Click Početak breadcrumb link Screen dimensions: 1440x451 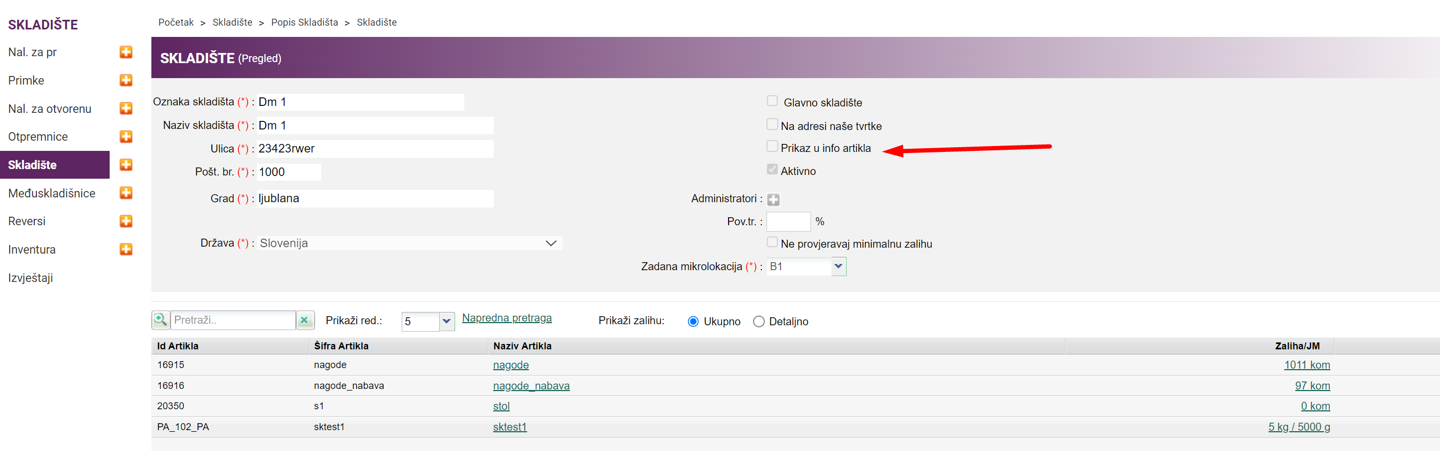tap(176, 22)
